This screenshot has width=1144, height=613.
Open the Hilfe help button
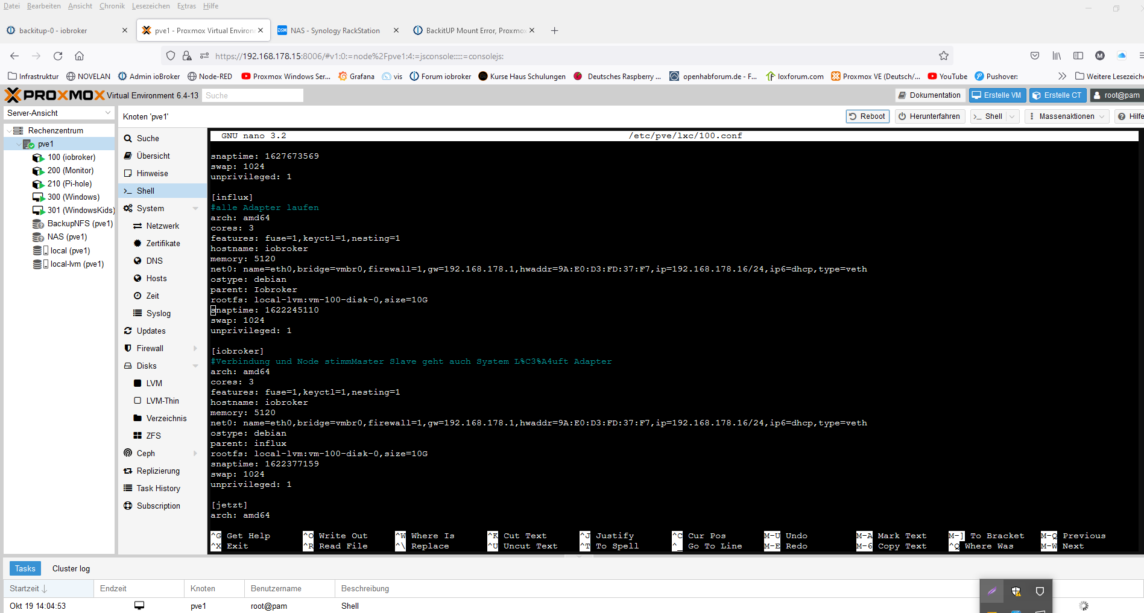click(x=1129, y=116)
